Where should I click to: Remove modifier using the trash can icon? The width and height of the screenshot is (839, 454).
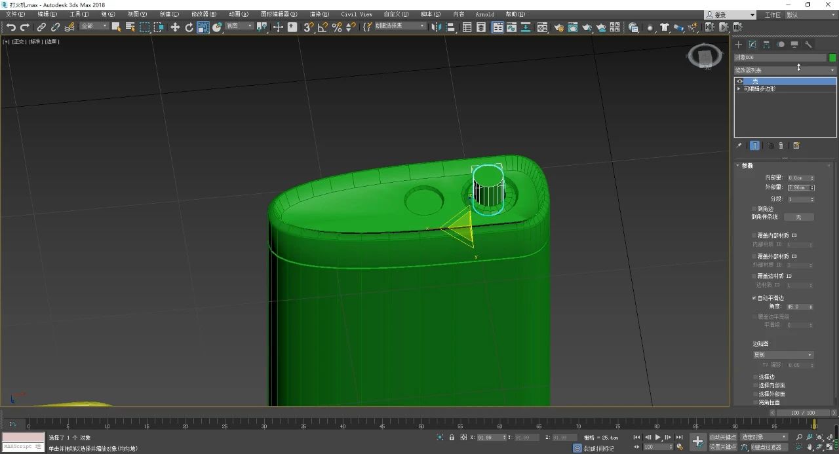(x=781, y=145)
